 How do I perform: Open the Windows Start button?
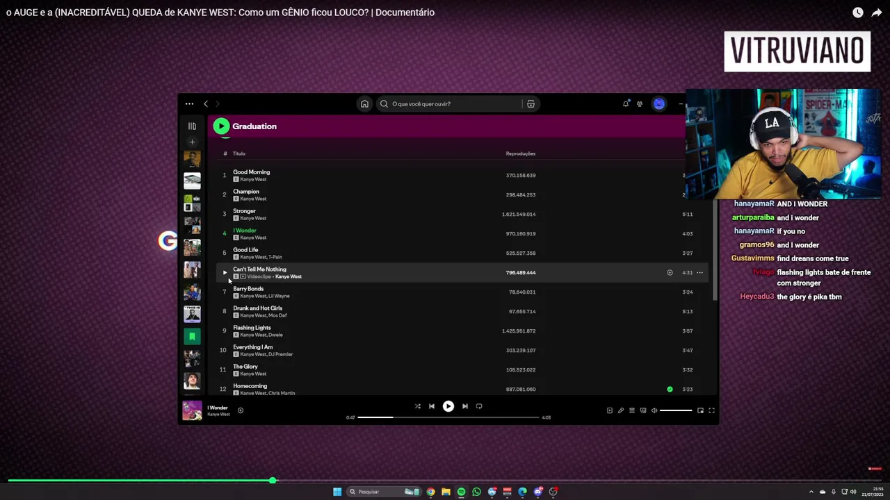tap(337, 492)
